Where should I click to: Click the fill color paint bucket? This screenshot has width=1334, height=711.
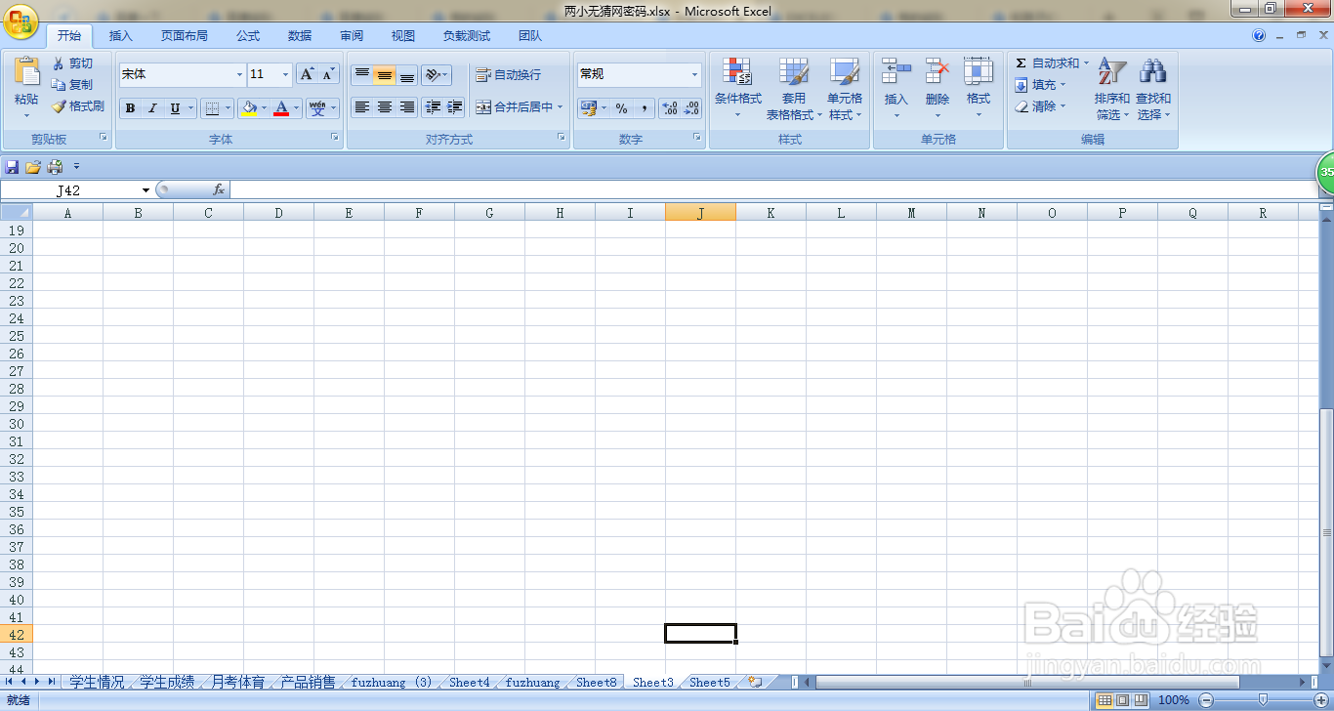tap(248, 108)
